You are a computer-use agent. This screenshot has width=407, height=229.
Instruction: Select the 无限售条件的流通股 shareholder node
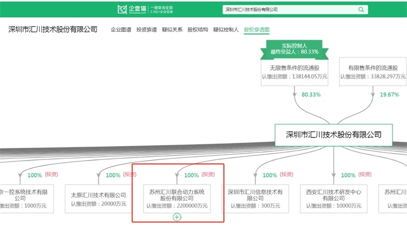(x=295, y=72)
